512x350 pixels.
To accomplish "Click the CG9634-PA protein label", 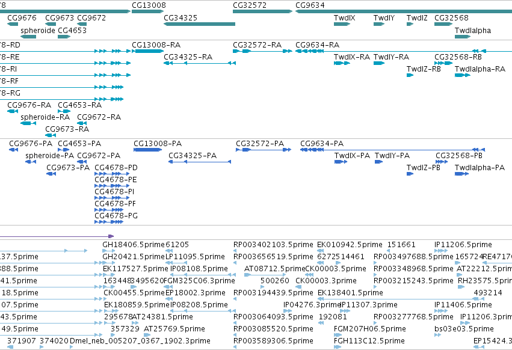I will (x=322, y=143).
